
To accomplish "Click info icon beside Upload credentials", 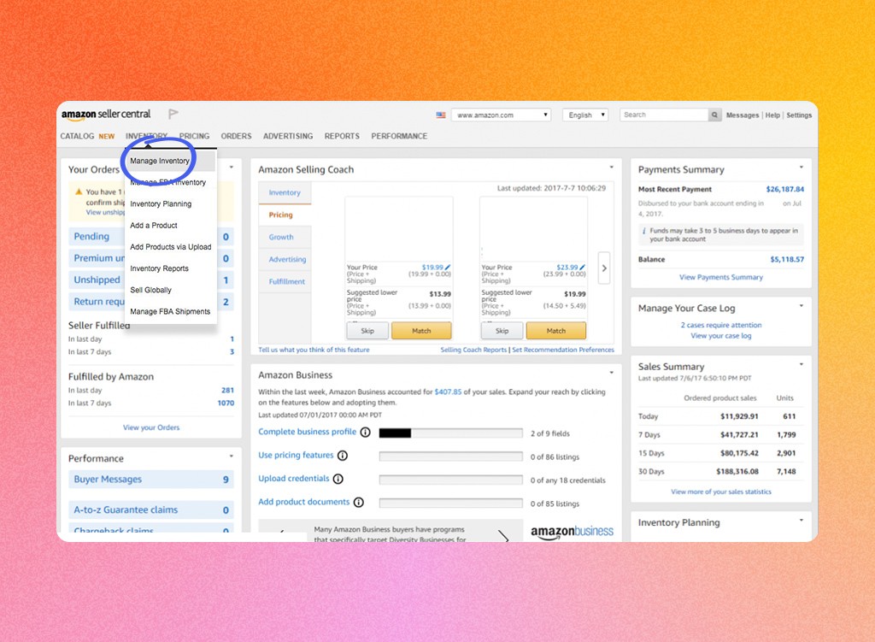I will [x=338, y=479].
